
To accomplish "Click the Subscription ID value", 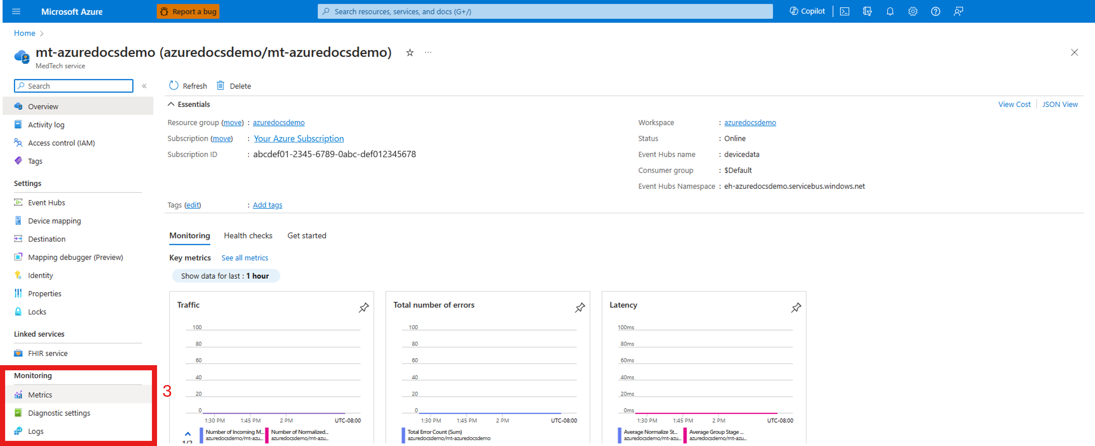I will [334, 154].
